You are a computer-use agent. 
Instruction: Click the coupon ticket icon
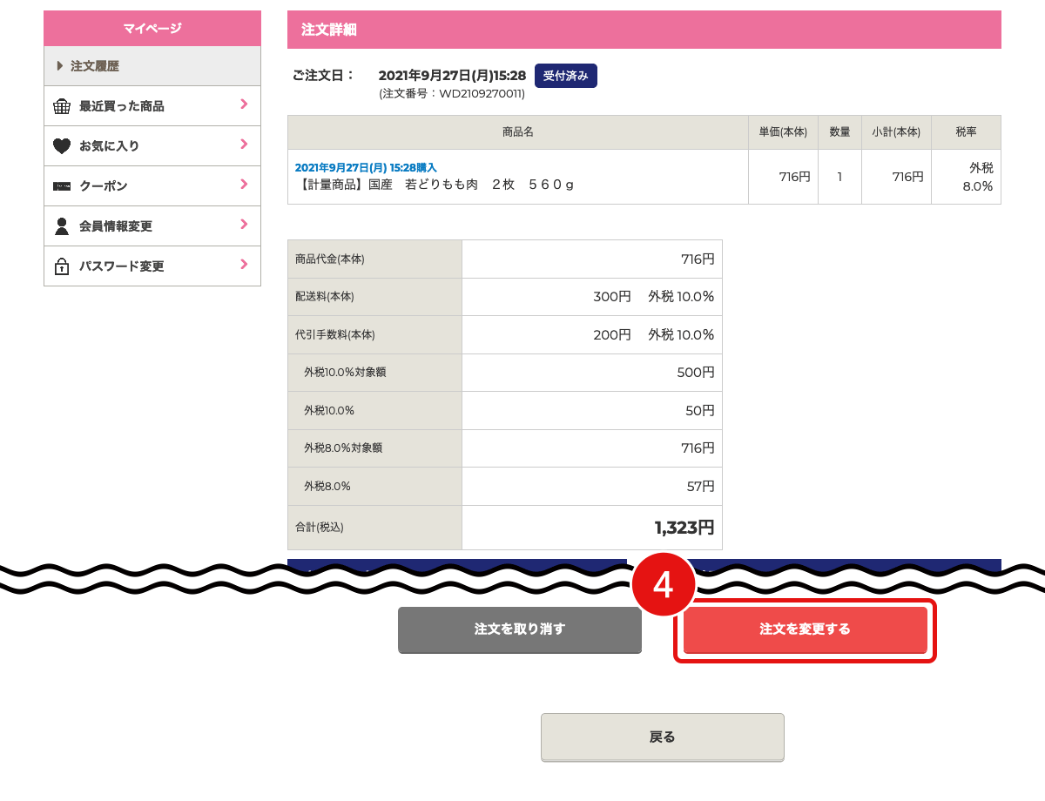[62, 186]
